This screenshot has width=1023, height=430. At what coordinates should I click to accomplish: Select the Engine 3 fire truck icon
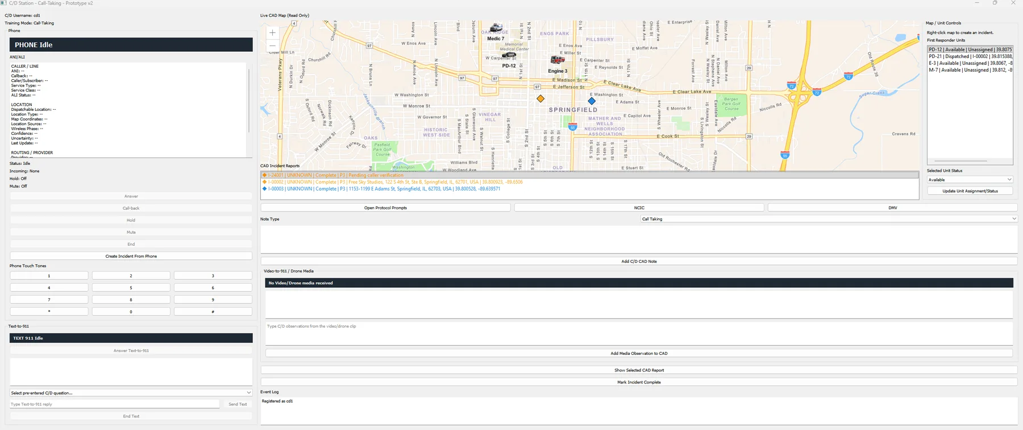[558, 60]
